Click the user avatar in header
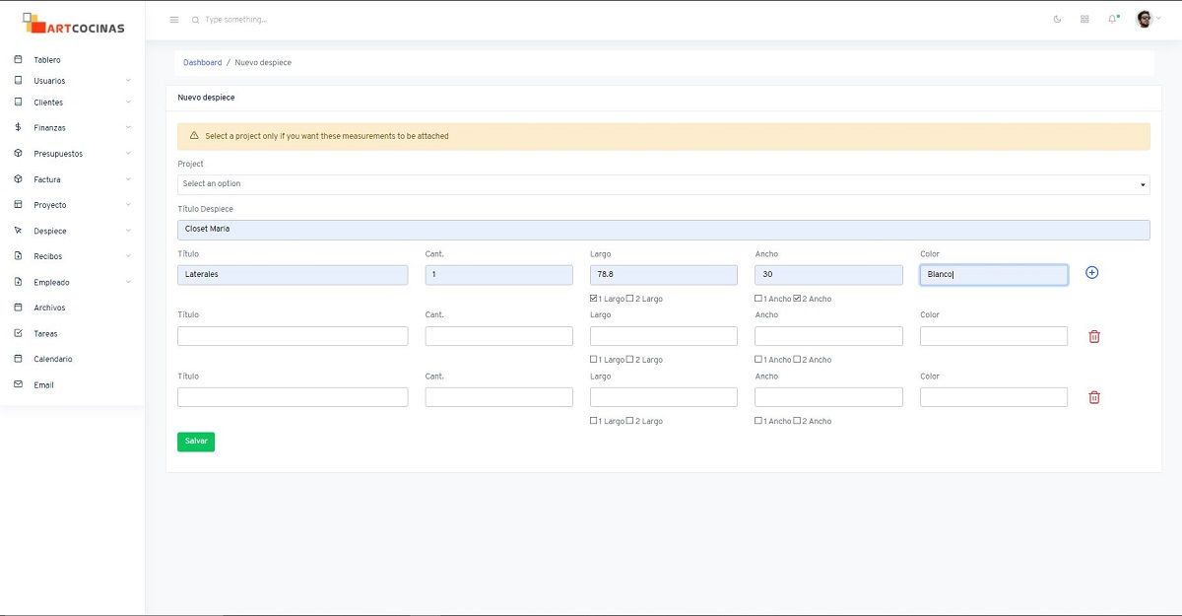Viewport: 1182px width, 616px height. (x=1144, y=20)
